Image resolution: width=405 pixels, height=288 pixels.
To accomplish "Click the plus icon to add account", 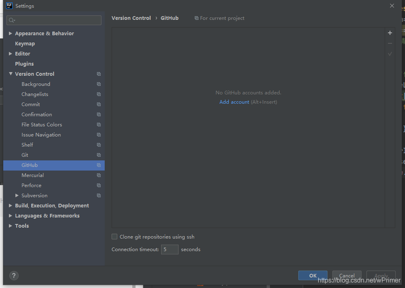I will [390, 33].
